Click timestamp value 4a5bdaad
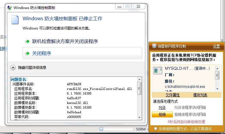Viewport: 225px width, 134px height. [x=74, y=112]
